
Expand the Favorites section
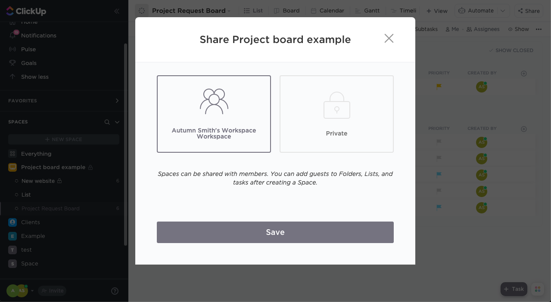tap(117, 101)
